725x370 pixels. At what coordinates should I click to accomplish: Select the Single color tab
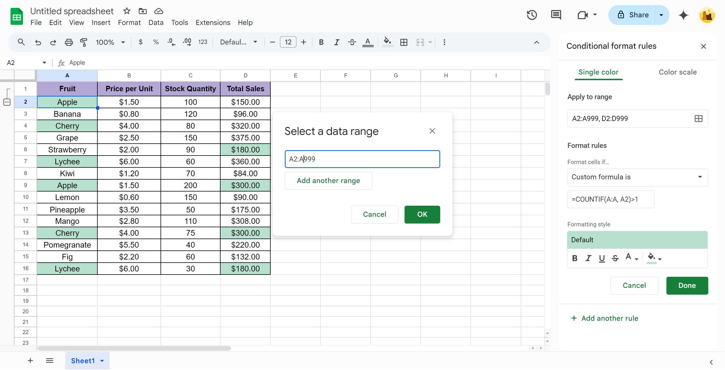(598, 72)
